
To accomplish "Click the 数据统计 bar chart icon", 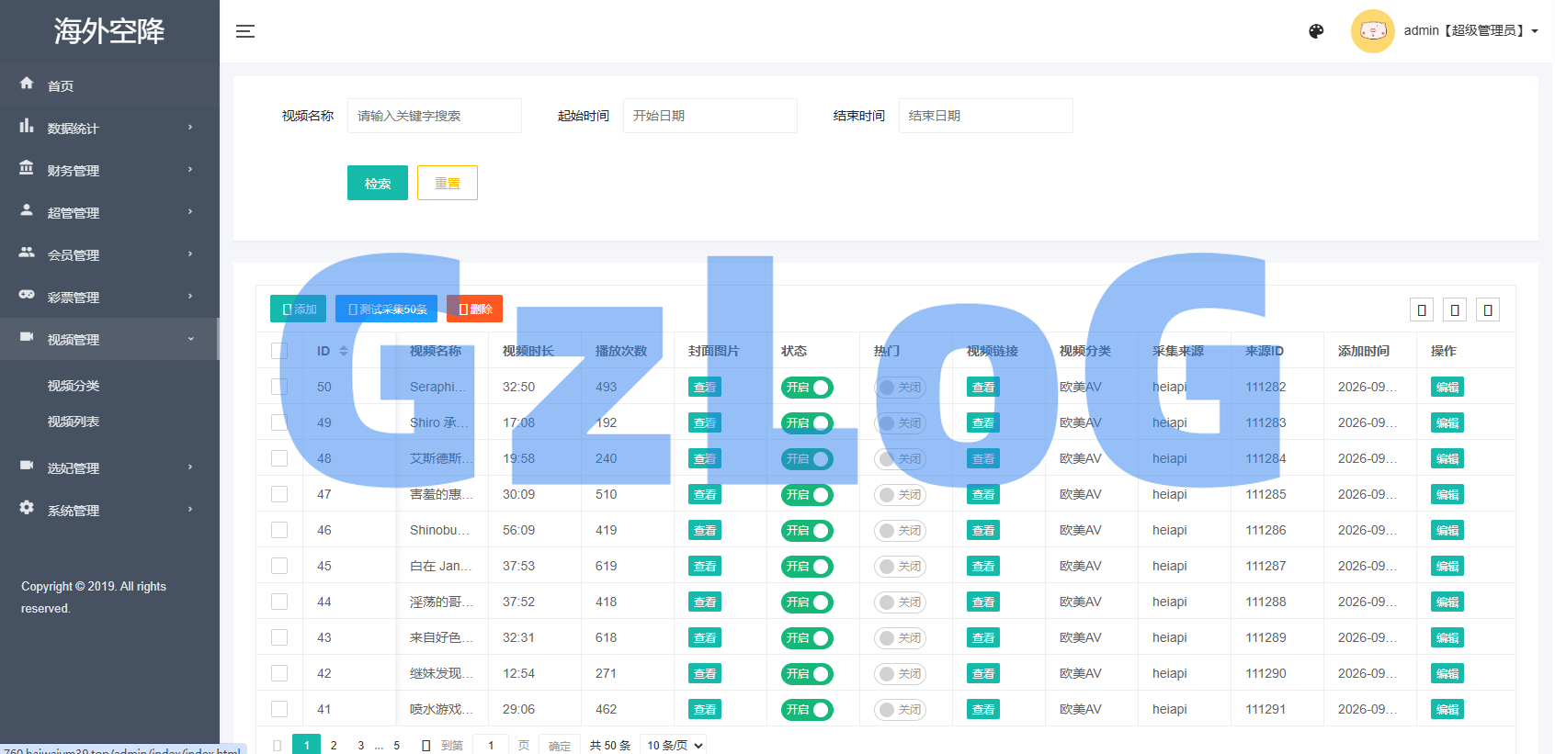I will click(27, 126).
